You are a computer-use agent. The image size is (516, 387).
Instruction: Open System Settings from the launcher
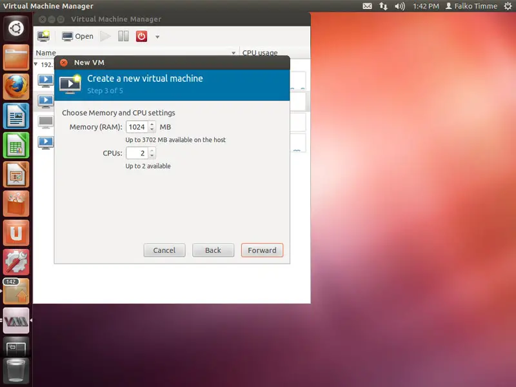tap(15, 263)
